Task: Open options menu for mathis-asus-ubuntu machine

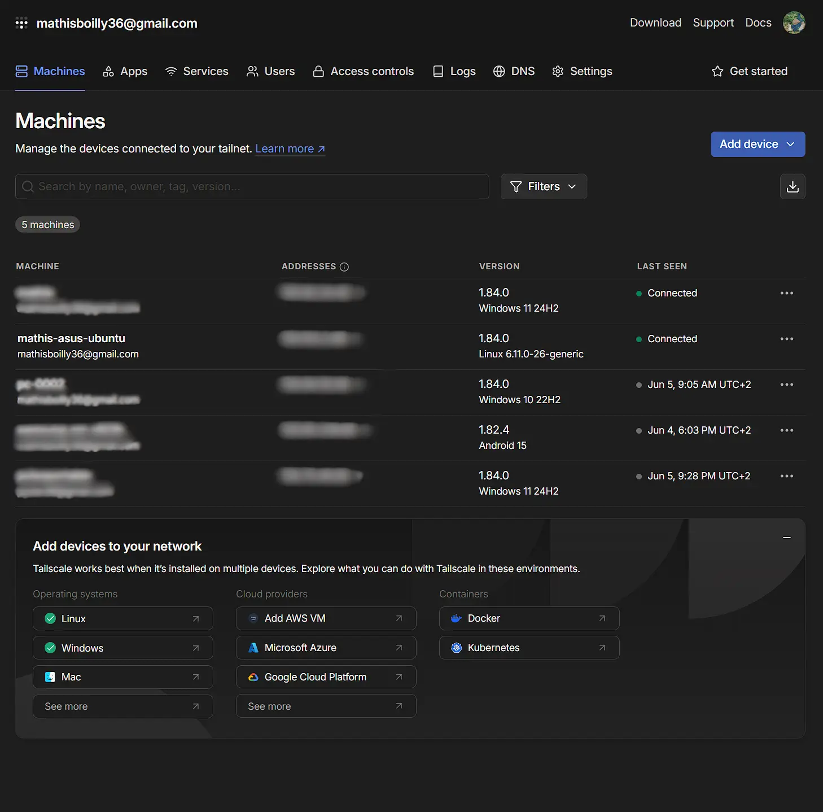Action: click(786, 339)
